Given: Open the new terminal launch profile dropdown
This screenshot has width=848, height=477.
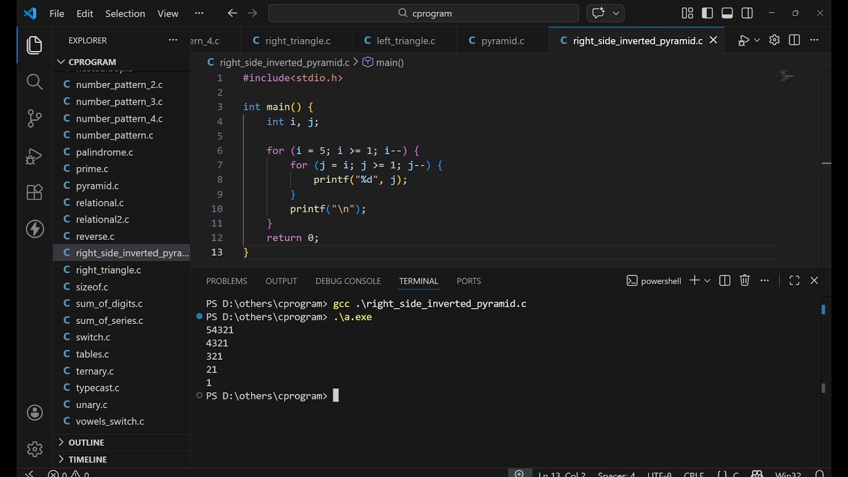Looking at the screenshot, I should 707,281.
